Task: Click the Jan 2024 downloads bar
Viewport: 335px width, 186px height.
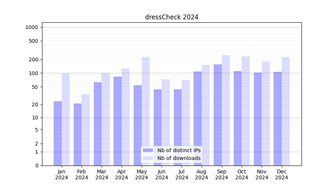Action: 66,119
